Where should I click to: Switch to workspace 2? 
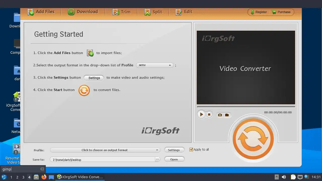(x=17, y=177)
